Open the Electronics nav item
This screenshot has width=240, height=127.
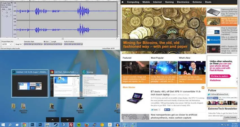click(x=183, y=2)
